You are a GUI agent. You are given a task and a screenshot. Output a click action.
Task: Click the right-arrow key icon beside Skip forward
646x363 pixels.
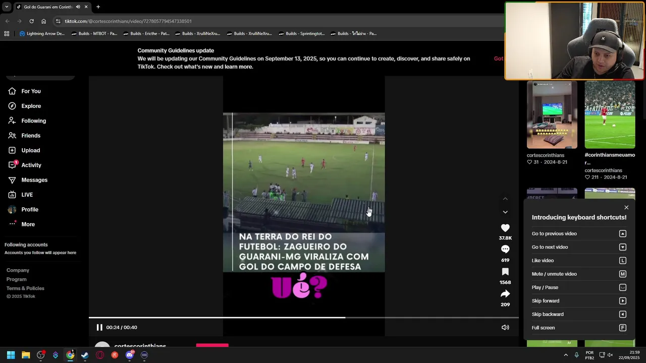[x=623, y=301]
